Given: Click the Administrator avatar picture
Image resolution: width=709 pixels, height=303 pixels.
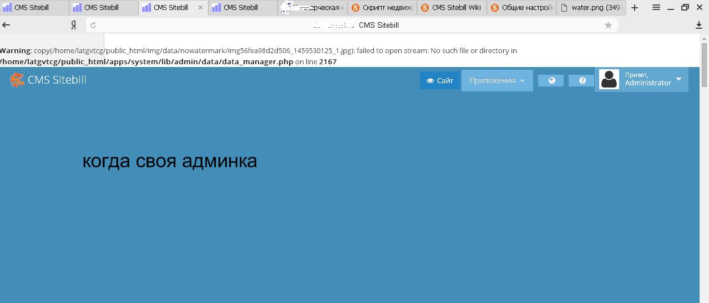Looking at the screenshot, I should pos(609,80).
